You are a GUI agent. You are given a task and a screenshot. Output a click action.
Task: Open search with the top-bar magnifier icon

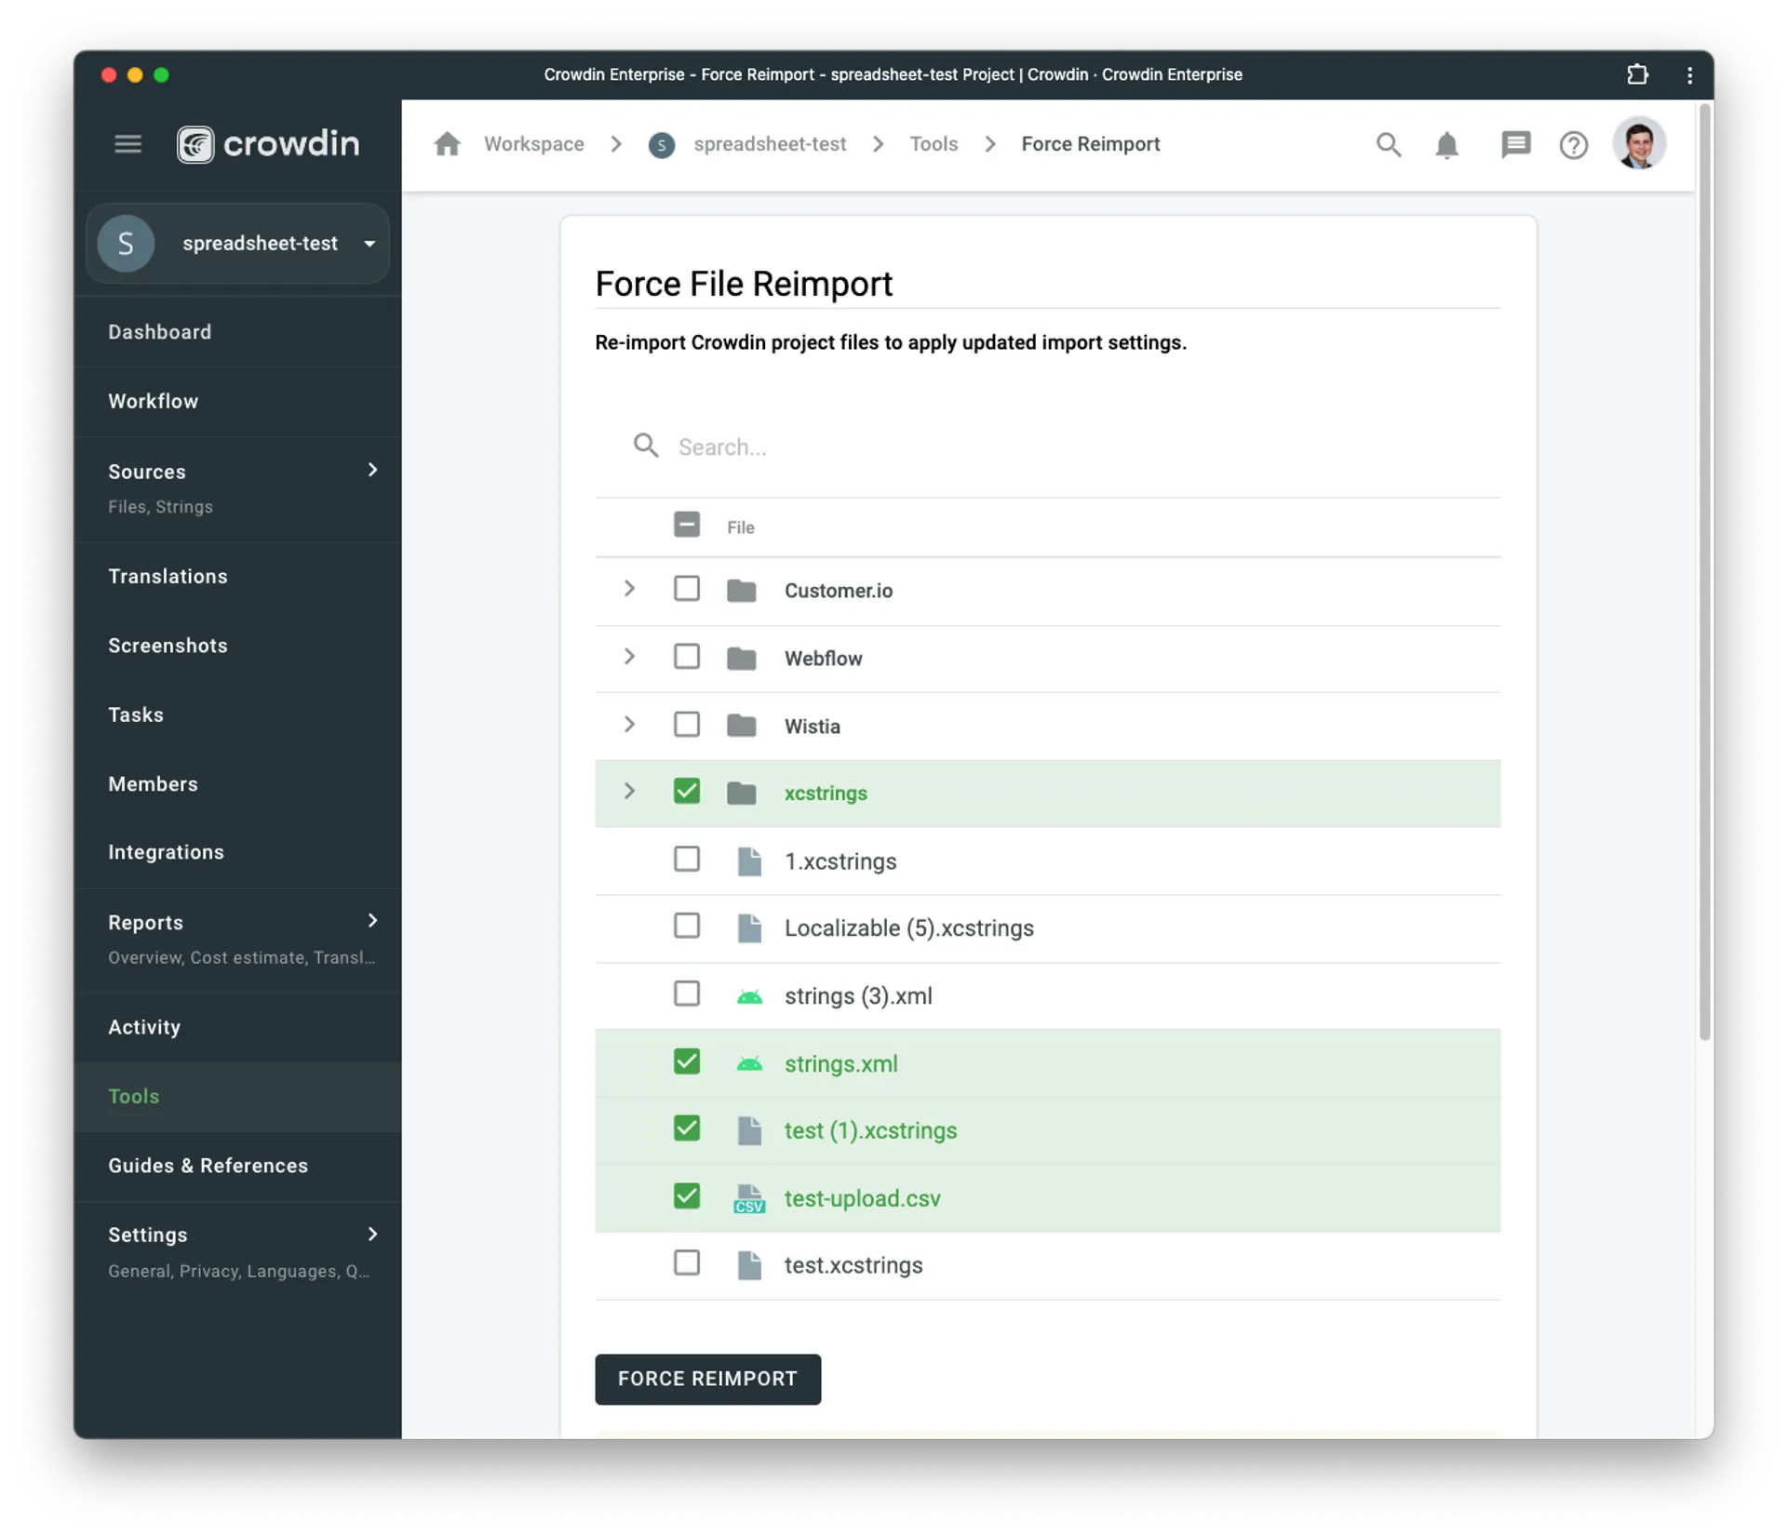[x=1389, y=145]
